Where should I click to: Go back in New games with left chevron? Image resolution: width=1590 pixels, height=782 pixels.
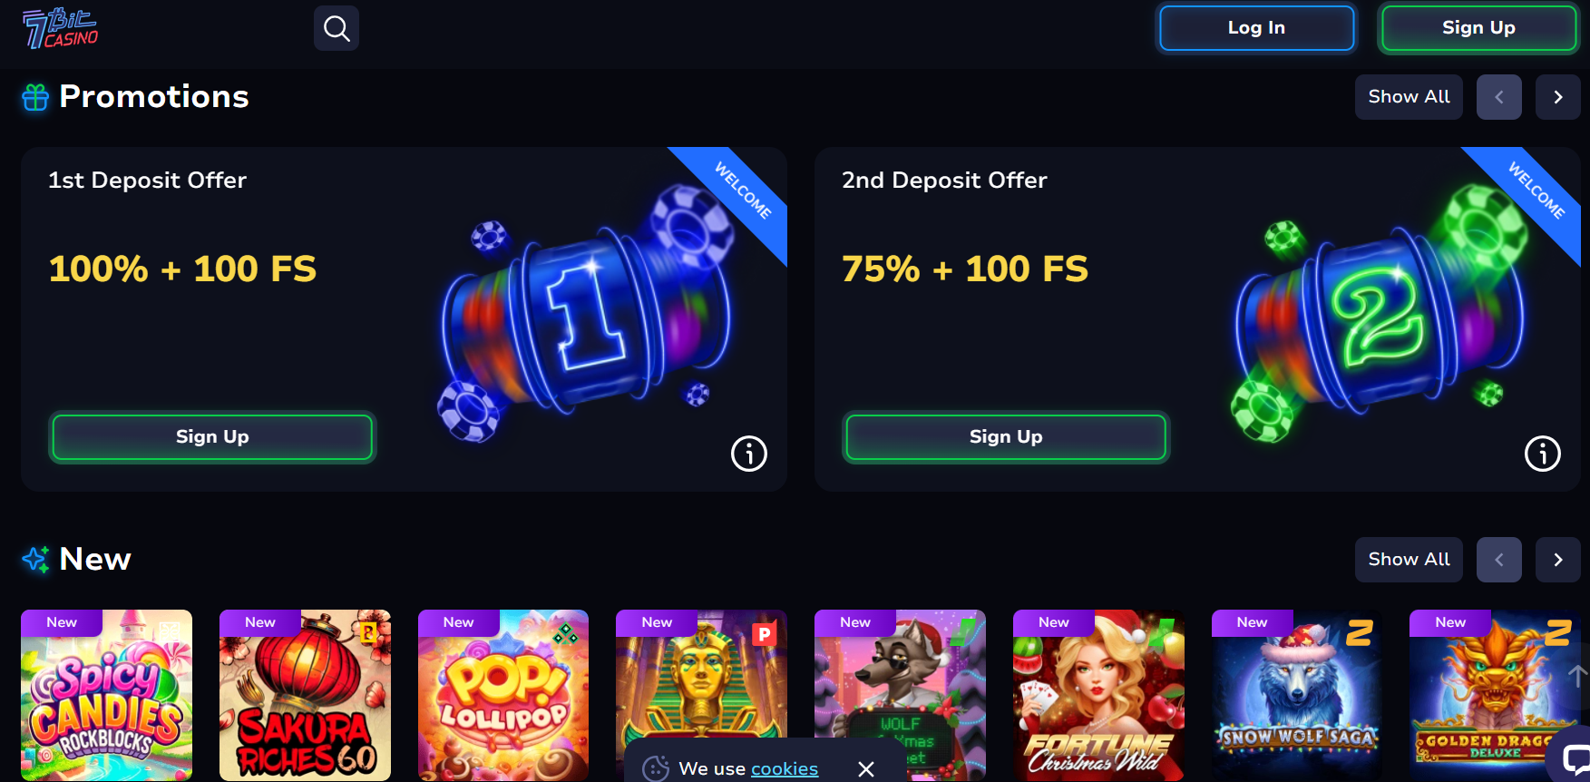pyautogui.click(x=1499, y=560)
